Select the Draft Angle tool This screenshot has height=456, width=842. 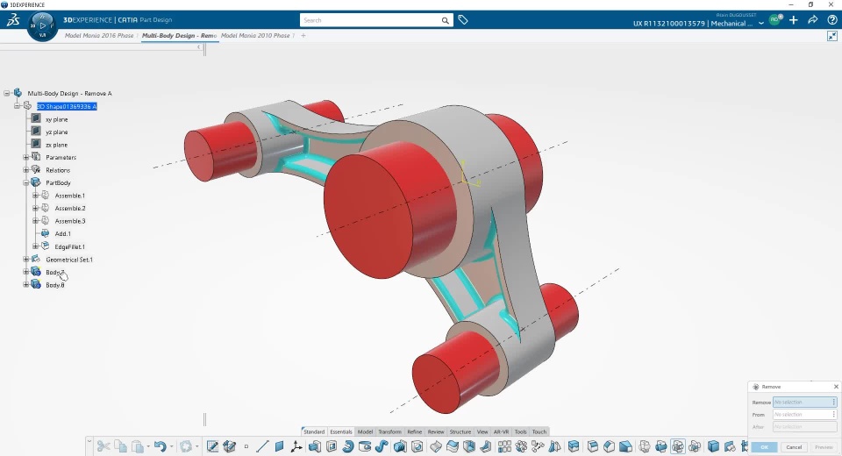point(625,446)
